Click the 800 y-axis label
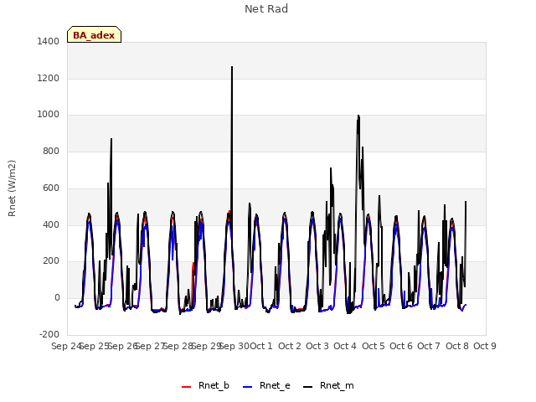This screenshot has width=536, height=402. pos(51,151)
